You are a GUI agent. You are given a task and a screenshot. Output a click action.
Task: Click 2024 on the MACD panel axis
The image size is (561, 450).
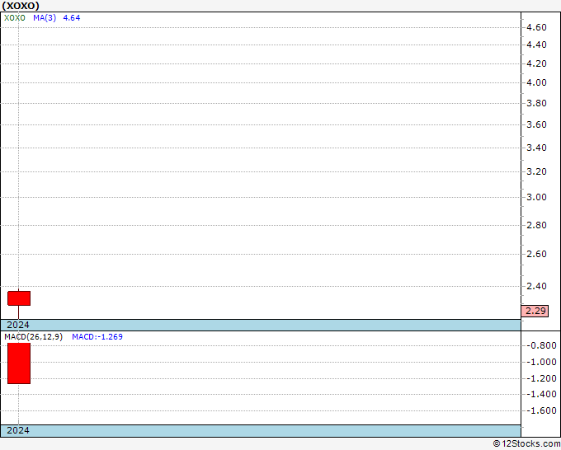[x=18, y=430]
